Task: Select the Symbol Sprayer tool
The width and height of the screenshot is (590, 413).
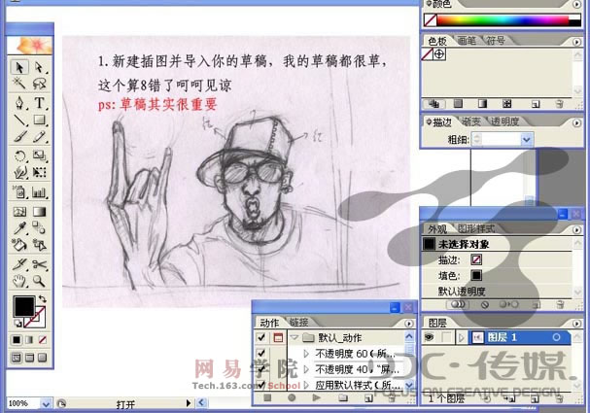Action: pos(19,192)
